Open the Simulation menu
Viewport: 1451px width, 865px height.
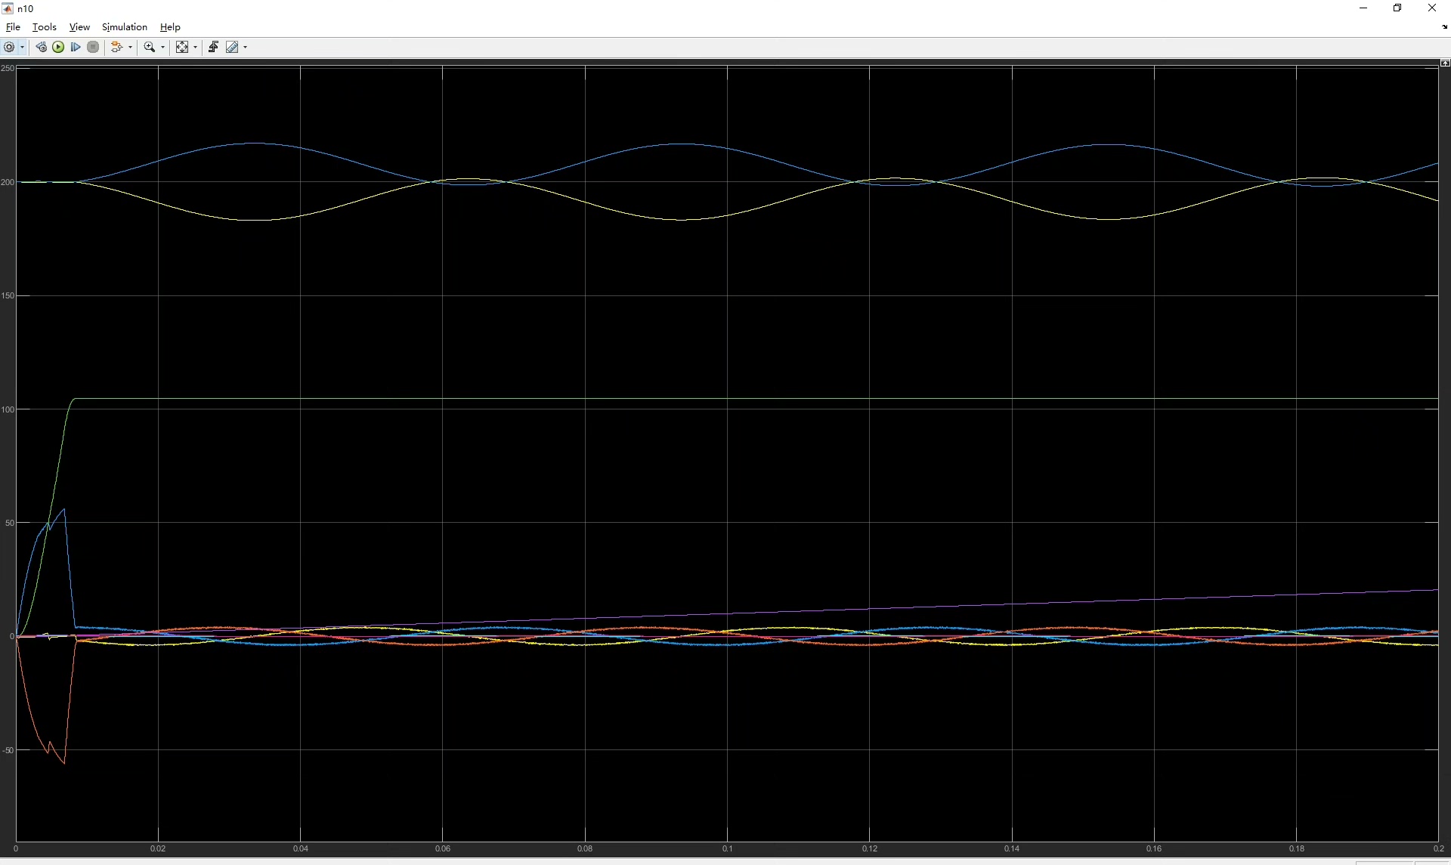[125, 26]
